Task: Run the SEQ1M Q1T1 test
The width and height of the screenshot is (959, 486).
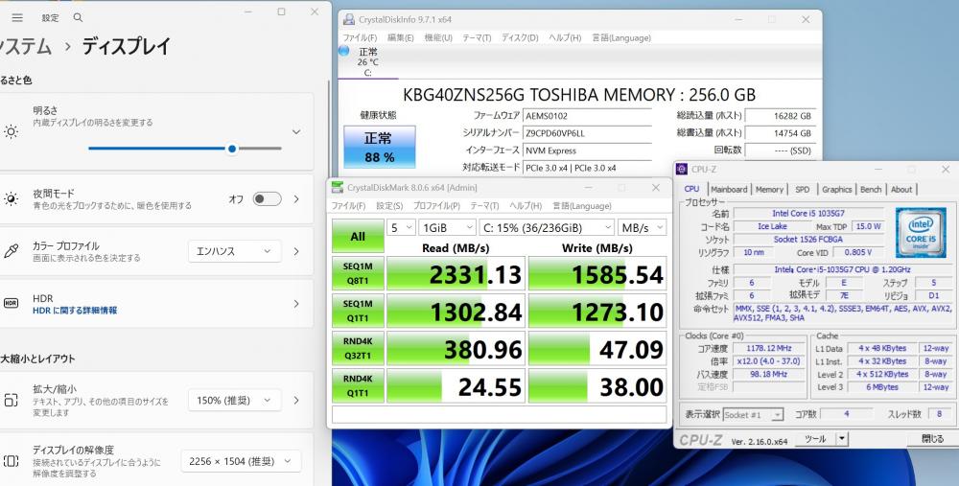Action: point(358,311)
